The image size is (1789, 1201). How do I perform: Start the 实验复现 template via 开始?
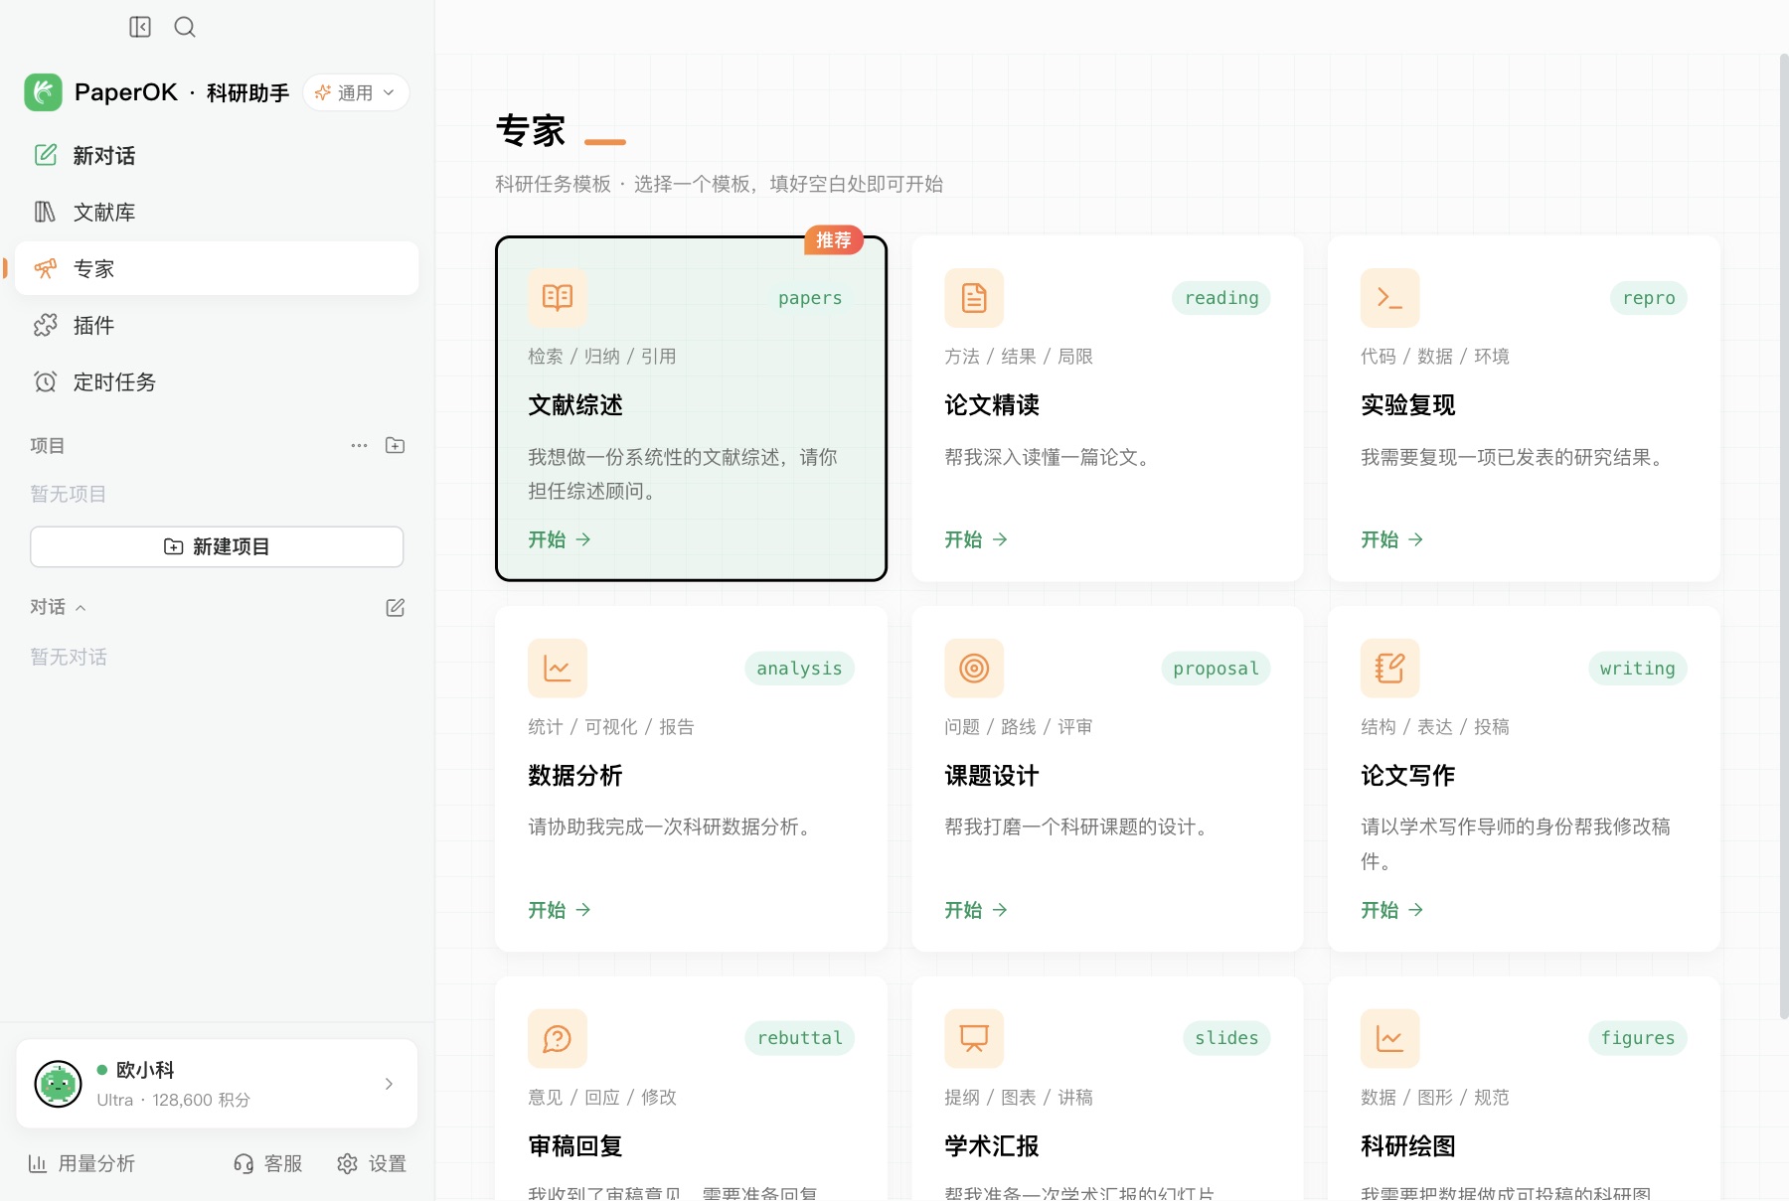pyautogui.click(x=1392, y=539)
